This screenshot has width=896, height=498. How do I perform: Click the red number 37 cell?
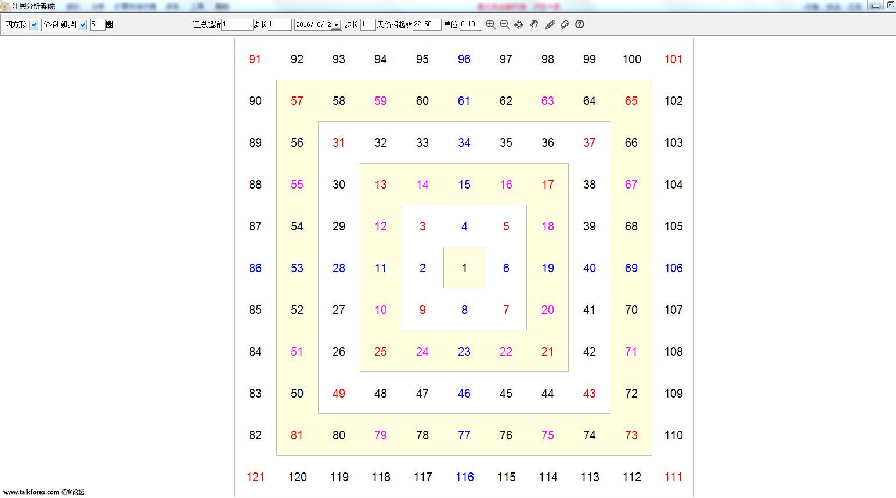[590, 143]
